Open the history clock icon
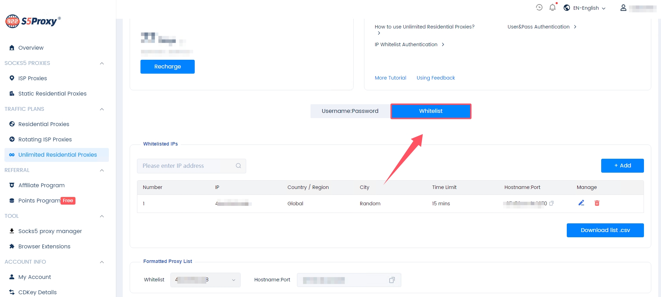661x297 pixels. point(539,7)
